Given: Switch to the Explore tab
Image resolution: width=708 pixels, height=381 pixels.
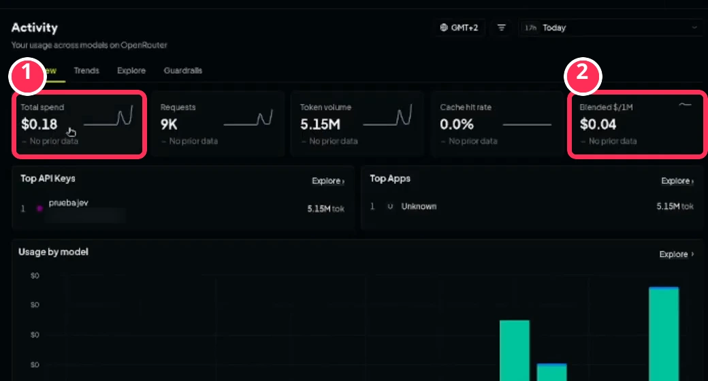Looking at the screenshot, I should pos(131,71).
